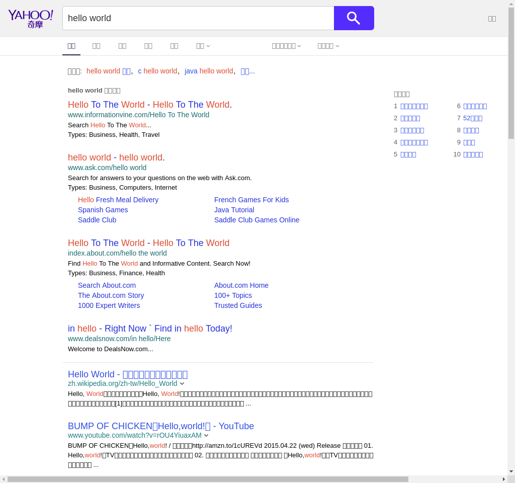
Task: Open the Yahoo logo homepage link
Action: [x=31, y=19]
